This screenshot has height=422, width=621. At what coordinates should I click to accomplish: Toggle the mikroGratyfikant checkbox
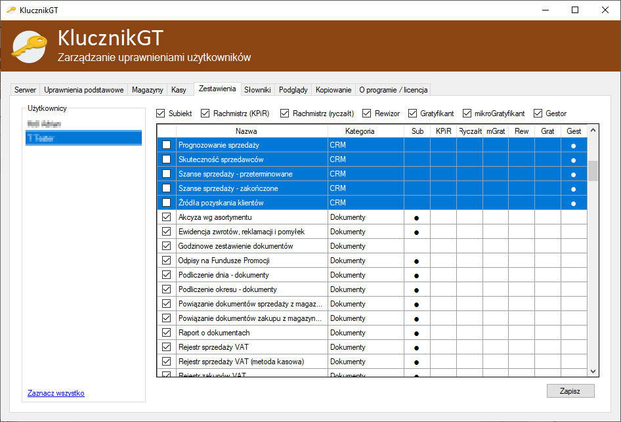point(467,114)
